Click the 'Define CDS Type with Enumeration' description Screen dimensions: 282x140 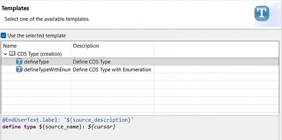click(112, 69)
